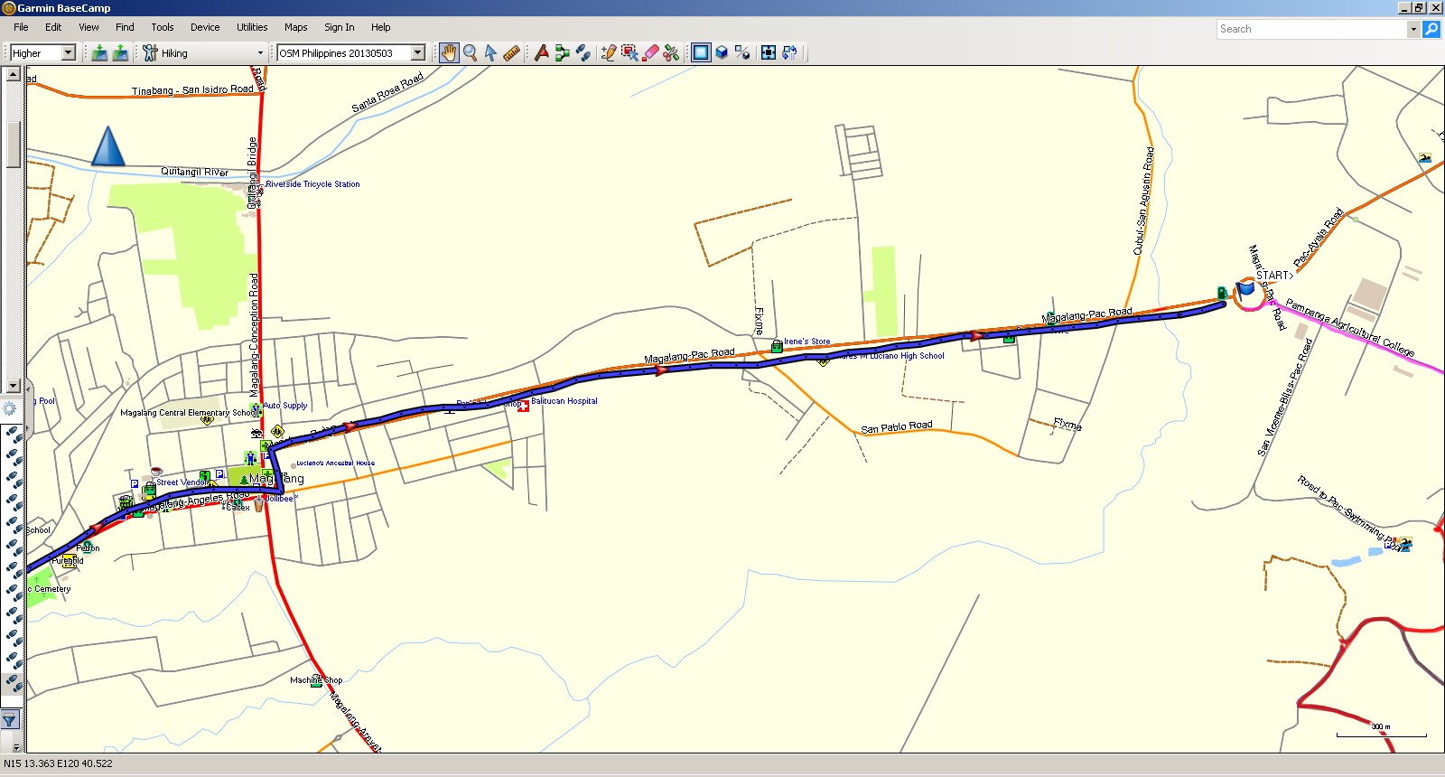Click the blue north compass arrow
The height and width of the screenshot is (777, 1445).
[107, 146]
